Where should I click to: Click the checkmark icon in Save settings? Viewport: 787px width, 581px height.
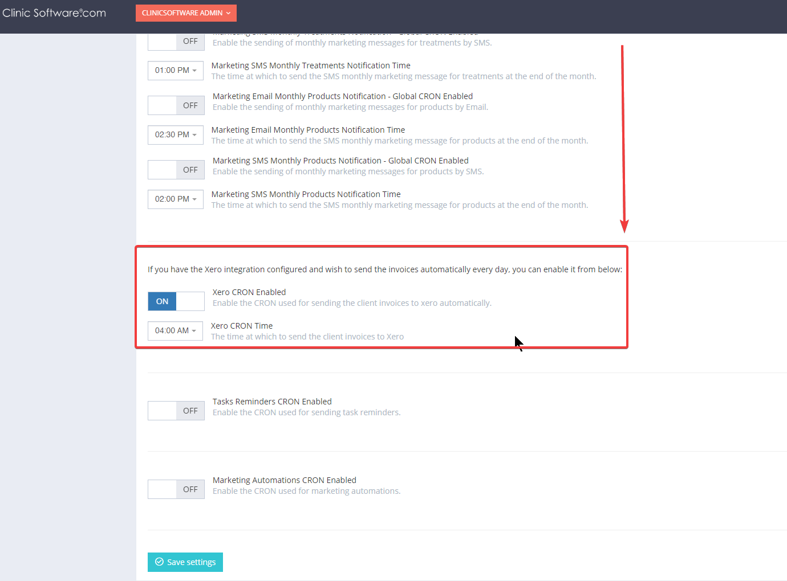click(160, 562)
